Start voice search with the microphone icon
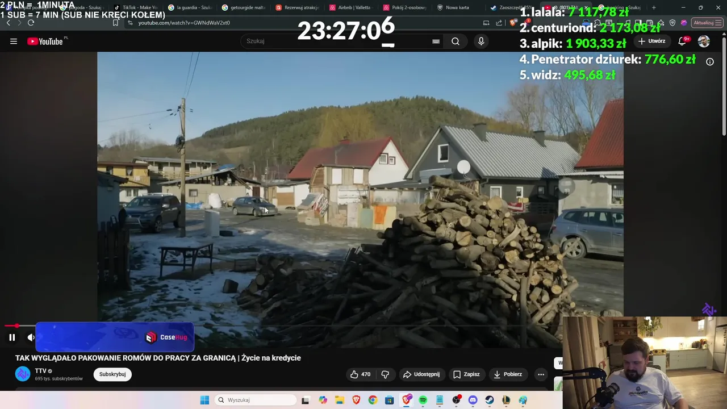Screen dimensions: 727x409 point(481,41)
